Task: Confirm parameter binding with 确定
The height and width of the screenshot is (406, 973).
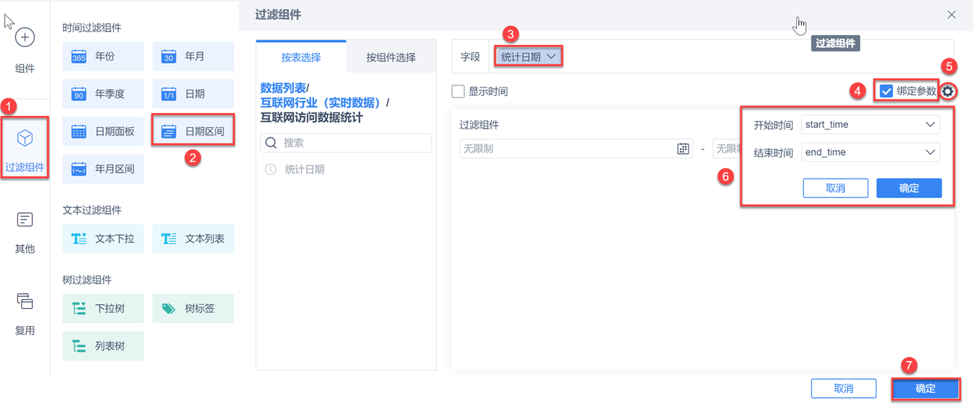Action: pyautogui.click(x=909, y=188)
